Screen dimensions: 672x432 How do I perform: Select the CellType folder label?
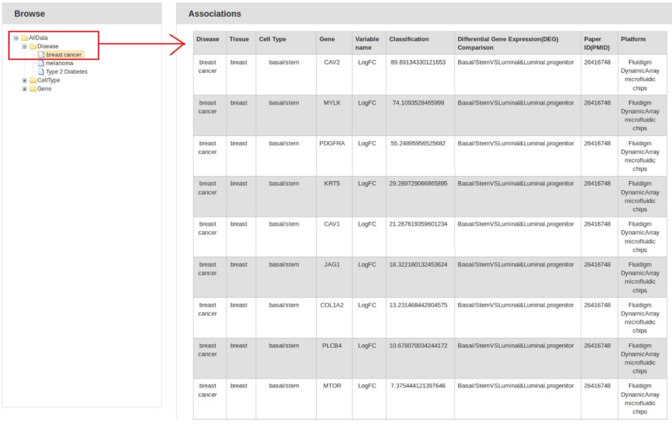(48, 80)
